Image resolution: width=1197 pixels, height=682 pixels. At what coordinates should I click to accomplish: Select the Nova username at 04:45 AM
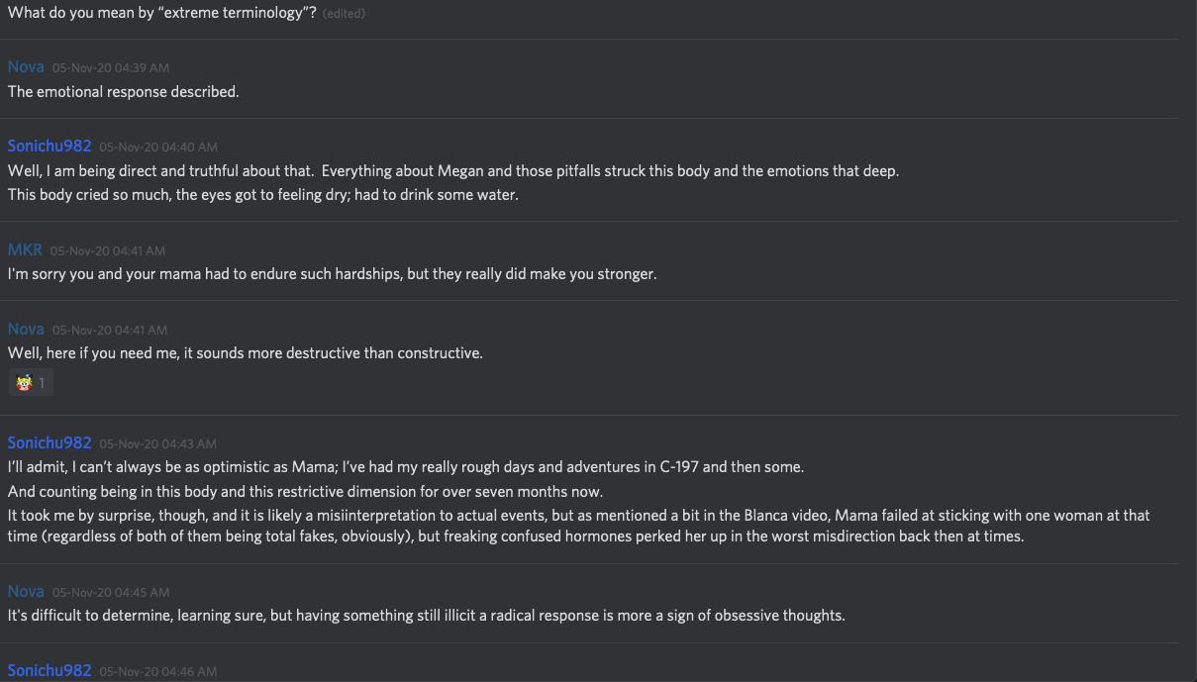26,591
